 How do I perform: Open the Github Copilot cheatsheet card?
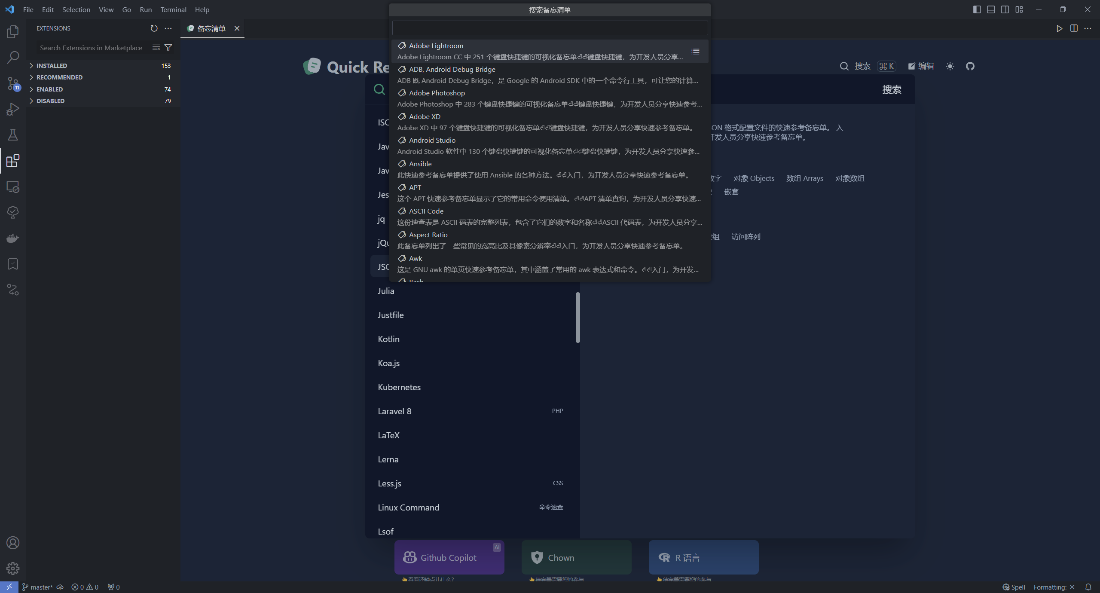[x=449, y=557]
